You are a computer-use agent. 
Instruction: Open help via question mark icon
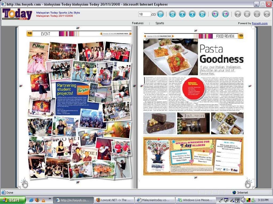(238, 14)
